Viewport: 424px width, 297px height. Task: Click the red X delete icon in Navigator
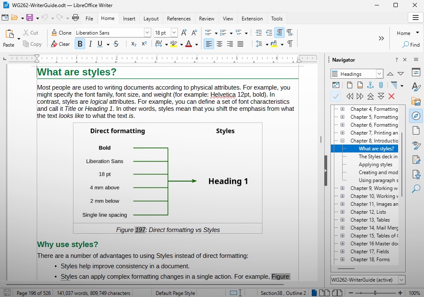(391, 96)
